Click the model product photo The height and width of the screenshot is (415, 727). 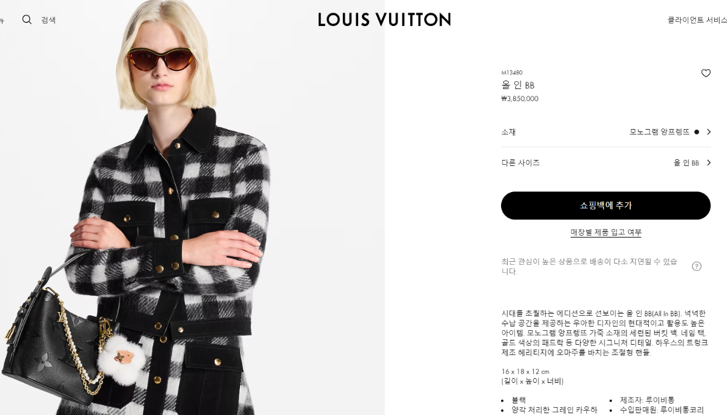pos(192,207)
